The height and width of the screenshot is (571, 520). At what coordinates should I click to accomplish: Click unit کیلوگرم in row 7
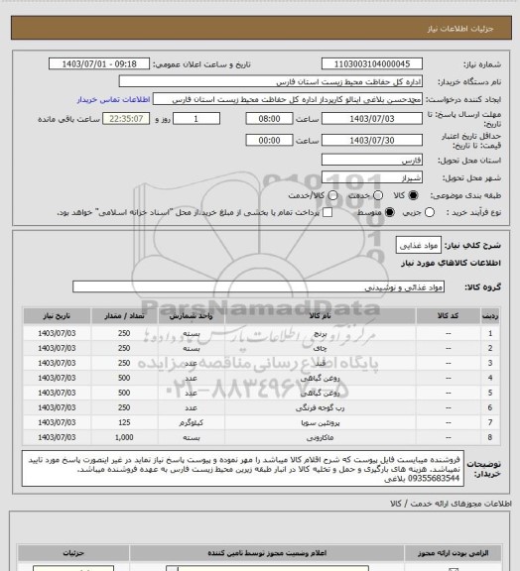coord(192,422)
